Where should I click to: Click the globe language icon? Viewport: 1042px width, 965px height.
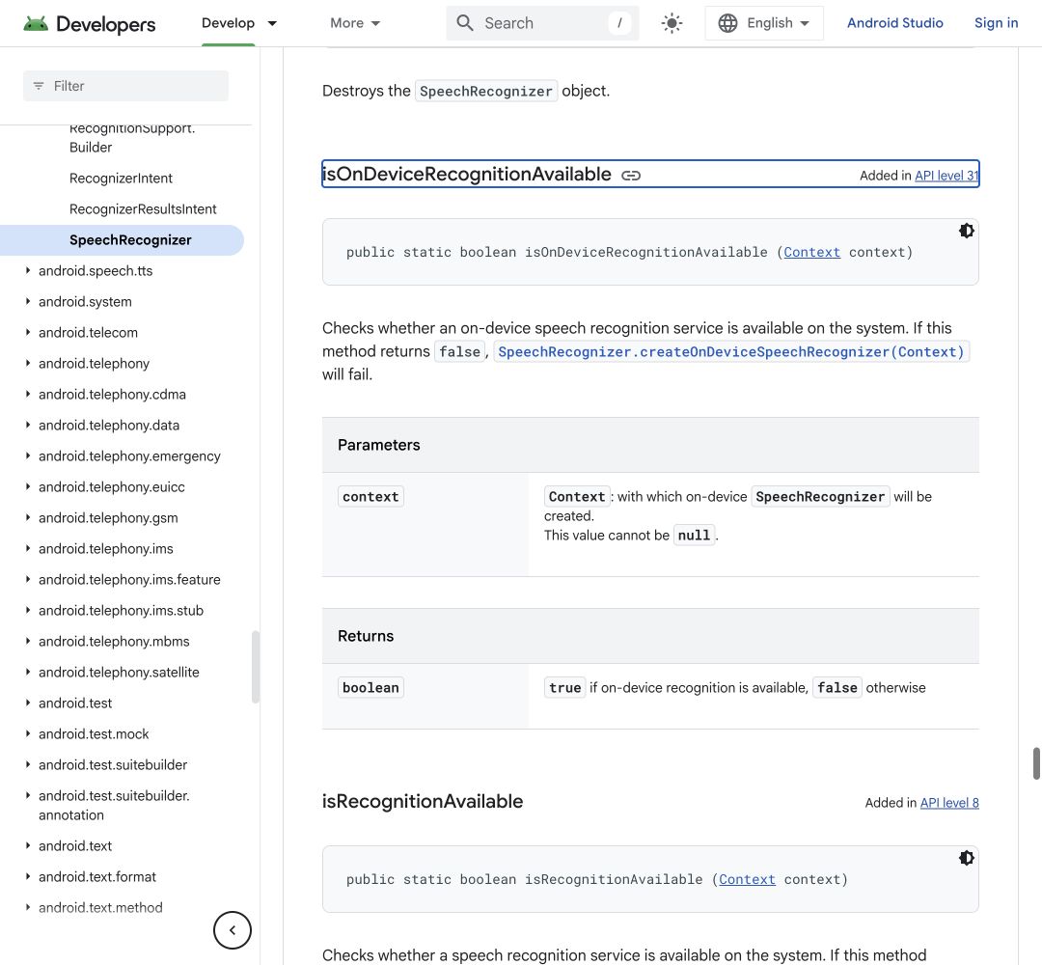727,23
